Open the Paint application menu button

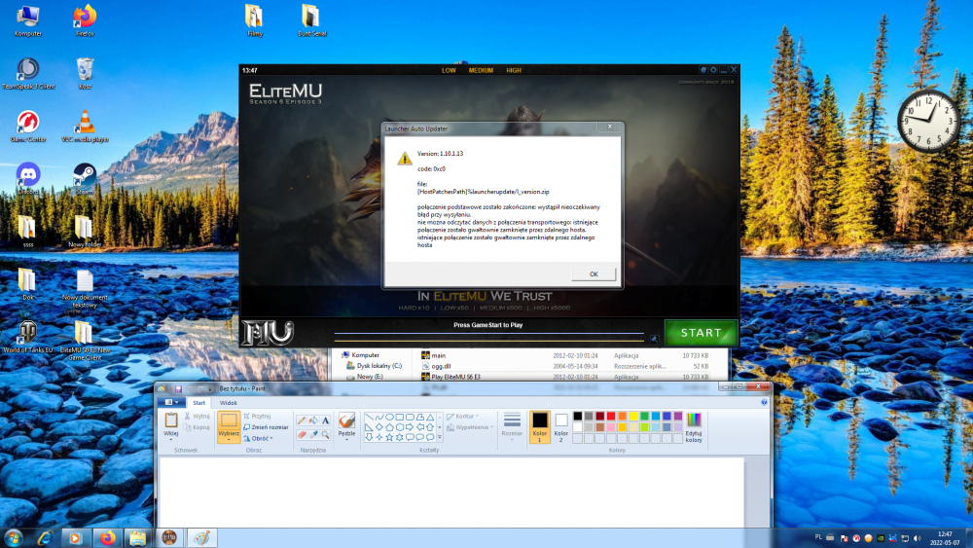coord(171,403)
